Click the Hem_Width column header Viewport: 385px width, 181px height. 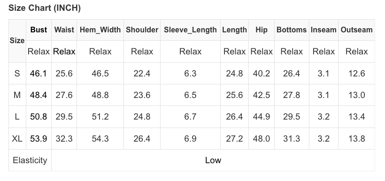pyautogui.click(x=100, y=30)
